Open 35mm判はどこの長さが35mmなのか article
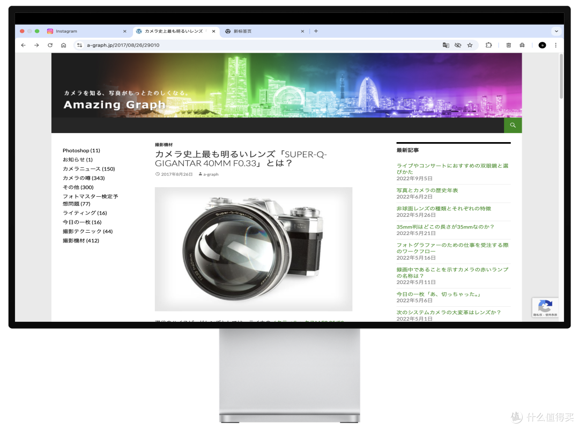This screenshot has width=579, height=429. [445, 226]
